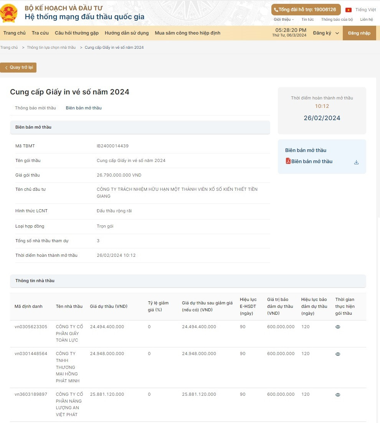Switch to Thông báo mời thầu tab
This screenshot has height=423, width=380.
[x=35, y=108]
